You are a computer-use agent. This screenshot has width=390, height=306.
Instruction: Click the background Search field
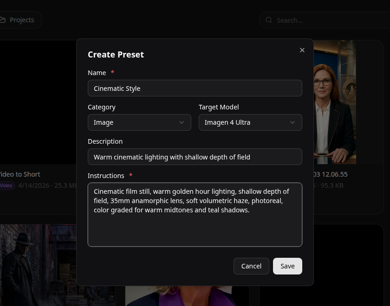click(x=325, y=20)
